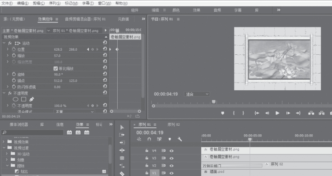Screen dimensions: 332x176
Task: Open the 适合 zoom level dropdown
Action: [197, 94]
